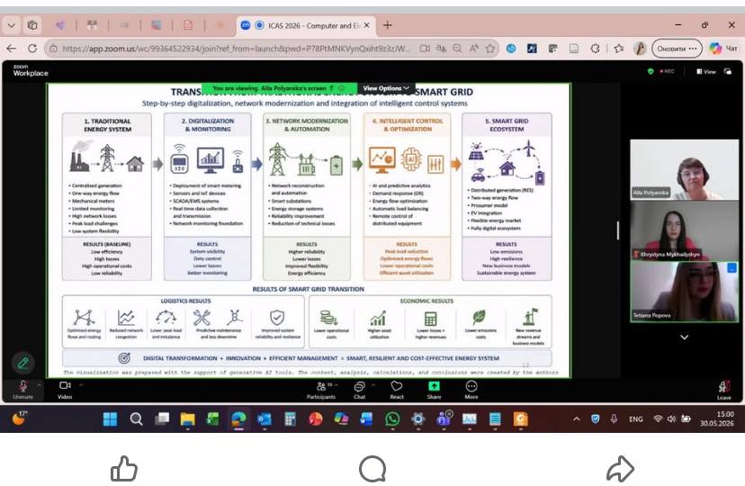The height and width of the screenshot is (486, 745).
Task: Open WhatsApp from the taskbar
Action: pyautogui.click(x=392, y=419)
